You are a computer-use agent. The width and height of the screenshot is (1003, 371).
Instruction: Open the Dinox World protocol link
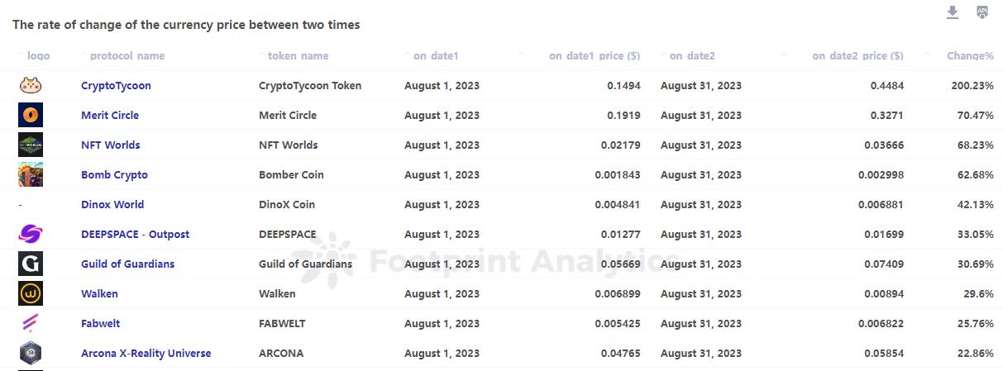[112, 204]
